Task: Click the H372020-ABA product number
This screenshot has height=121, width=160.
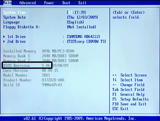Action: point(53,80)
